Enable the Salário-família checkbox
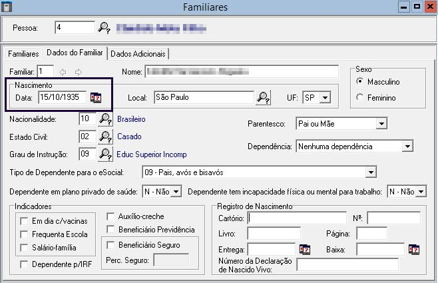Screen dimensions: 438x283 point(25,247)
